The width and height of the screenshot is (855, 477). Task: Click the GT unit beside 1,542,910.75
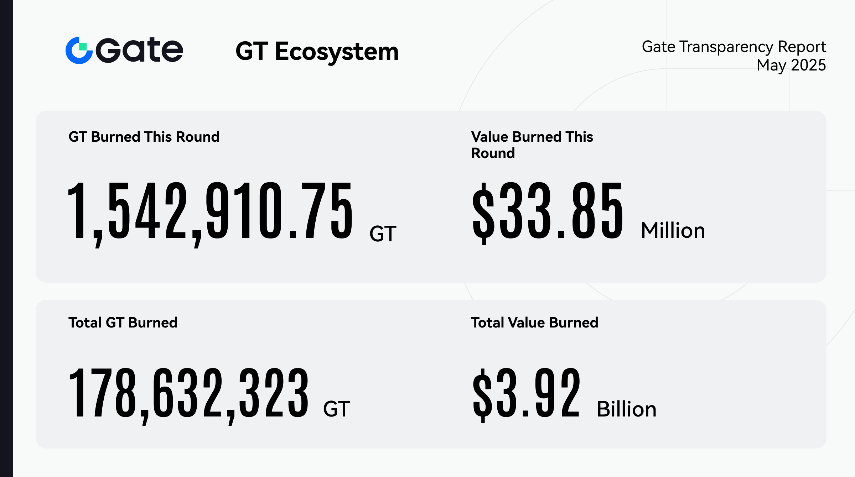coord(383,234)
